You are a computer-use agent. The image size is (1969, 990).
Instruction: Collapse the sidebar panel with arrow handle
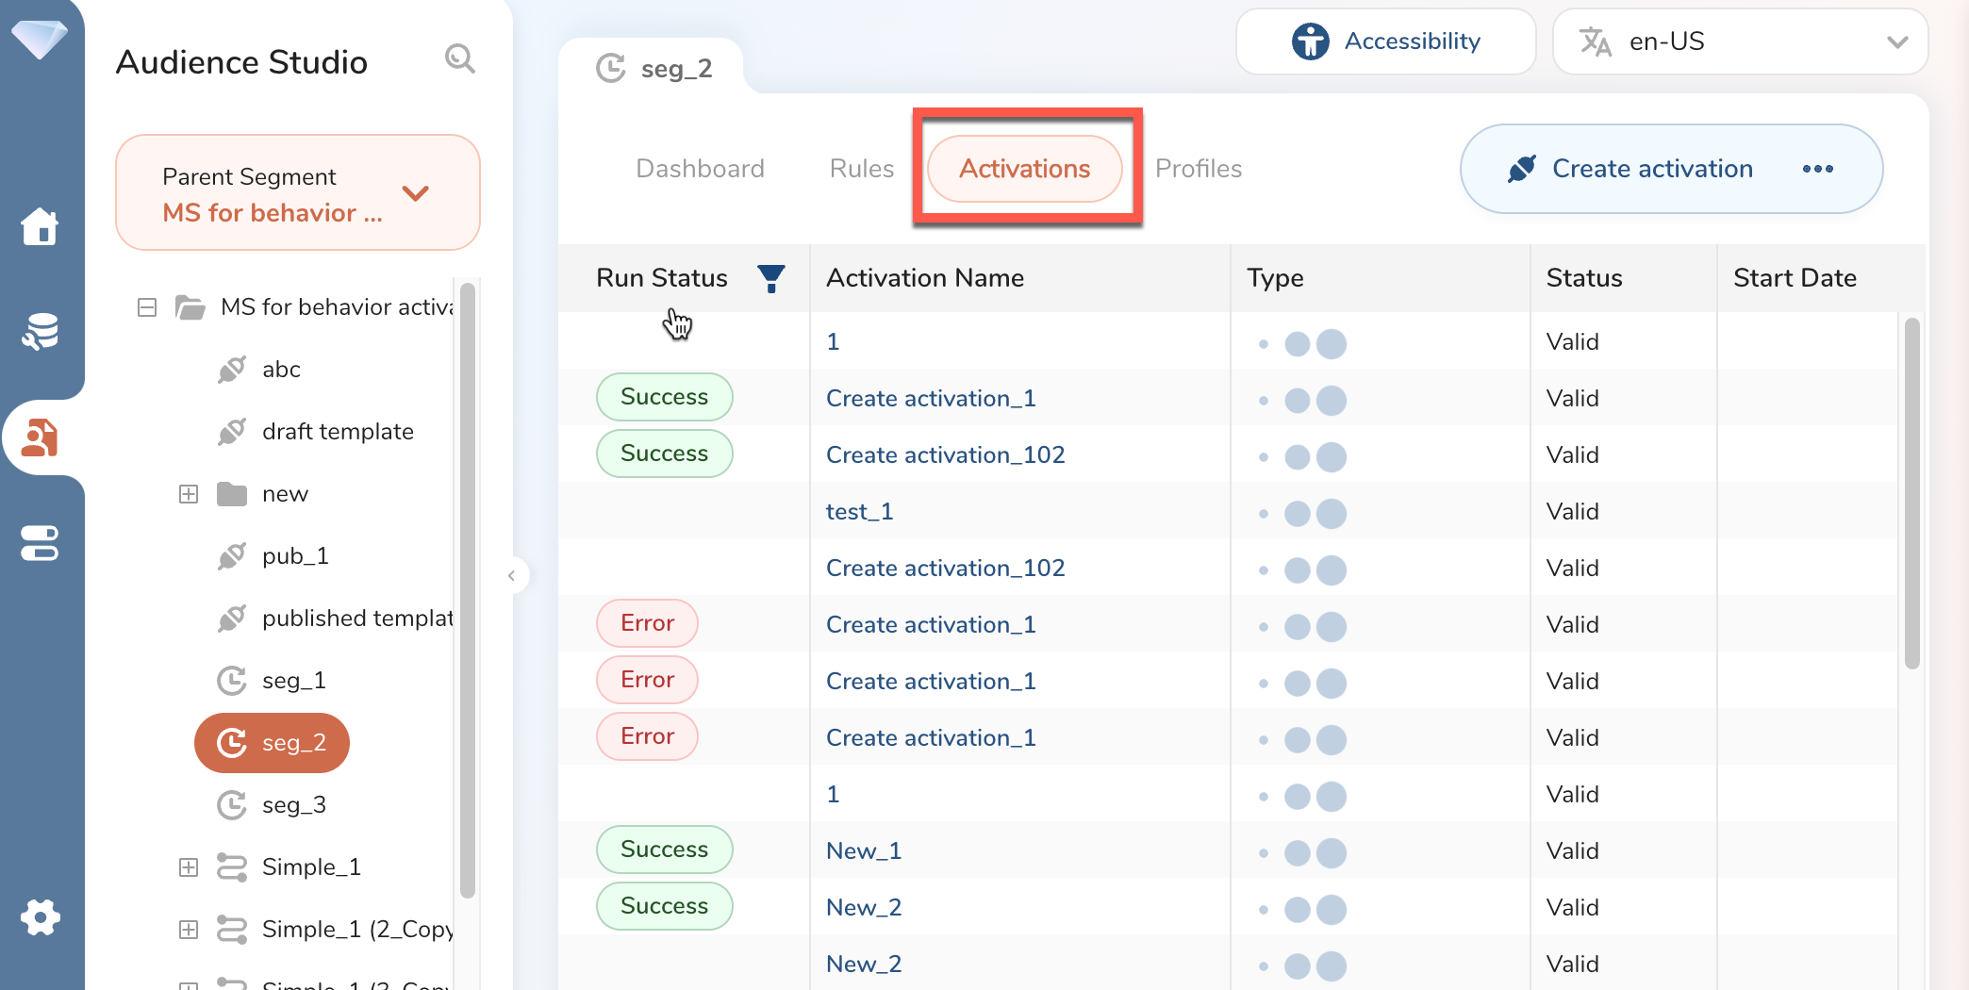512,575
